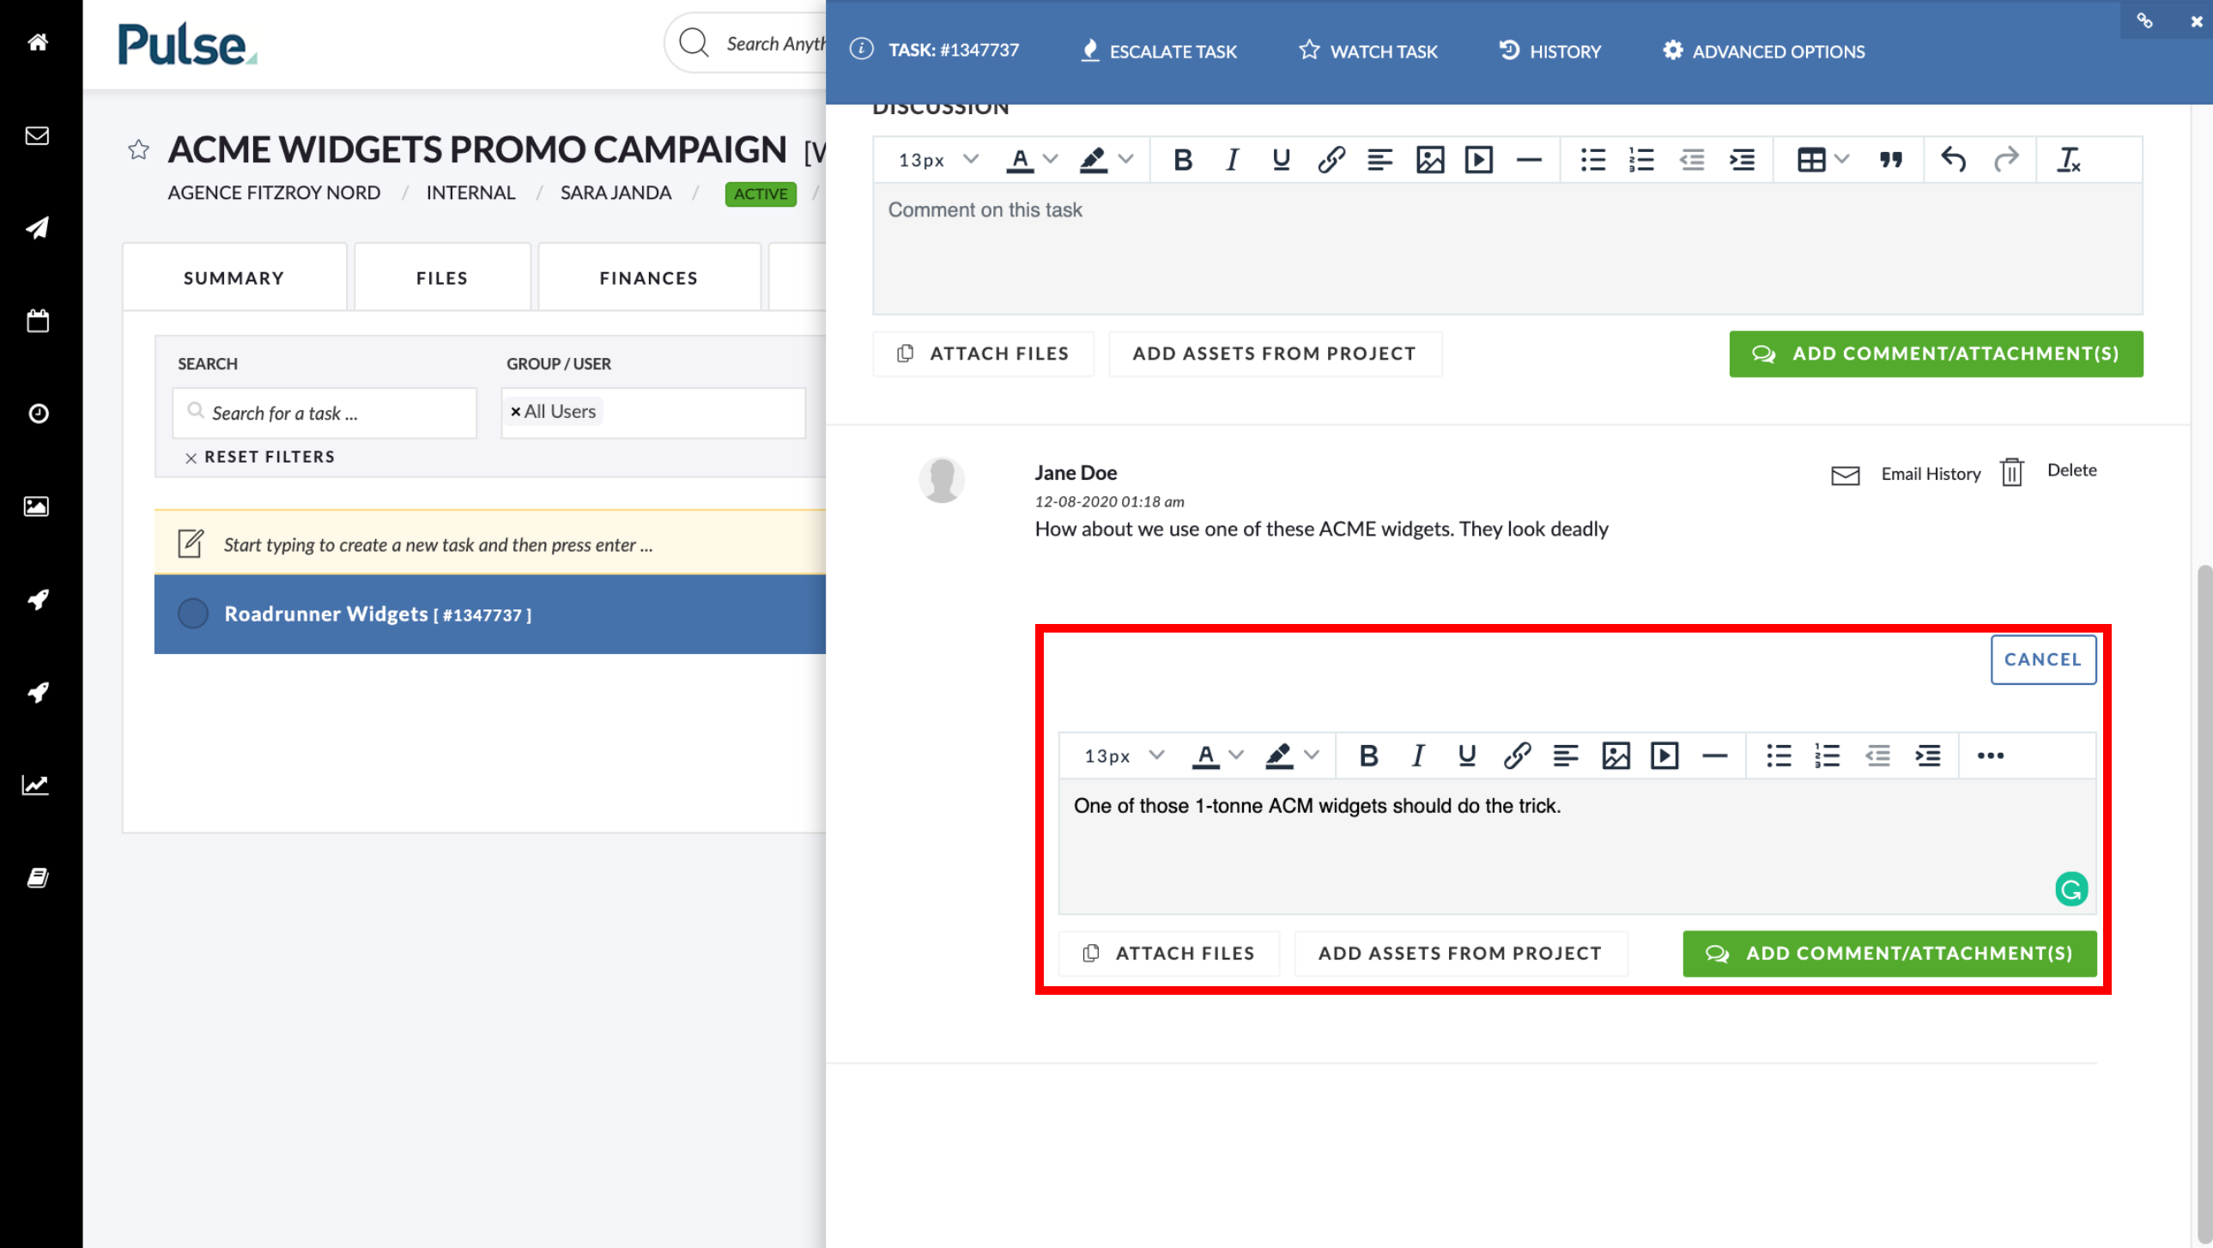This screenshot has height=1248, width=2213.
Task: Open the All Users group filter
Action: click(x=654, y=412)
